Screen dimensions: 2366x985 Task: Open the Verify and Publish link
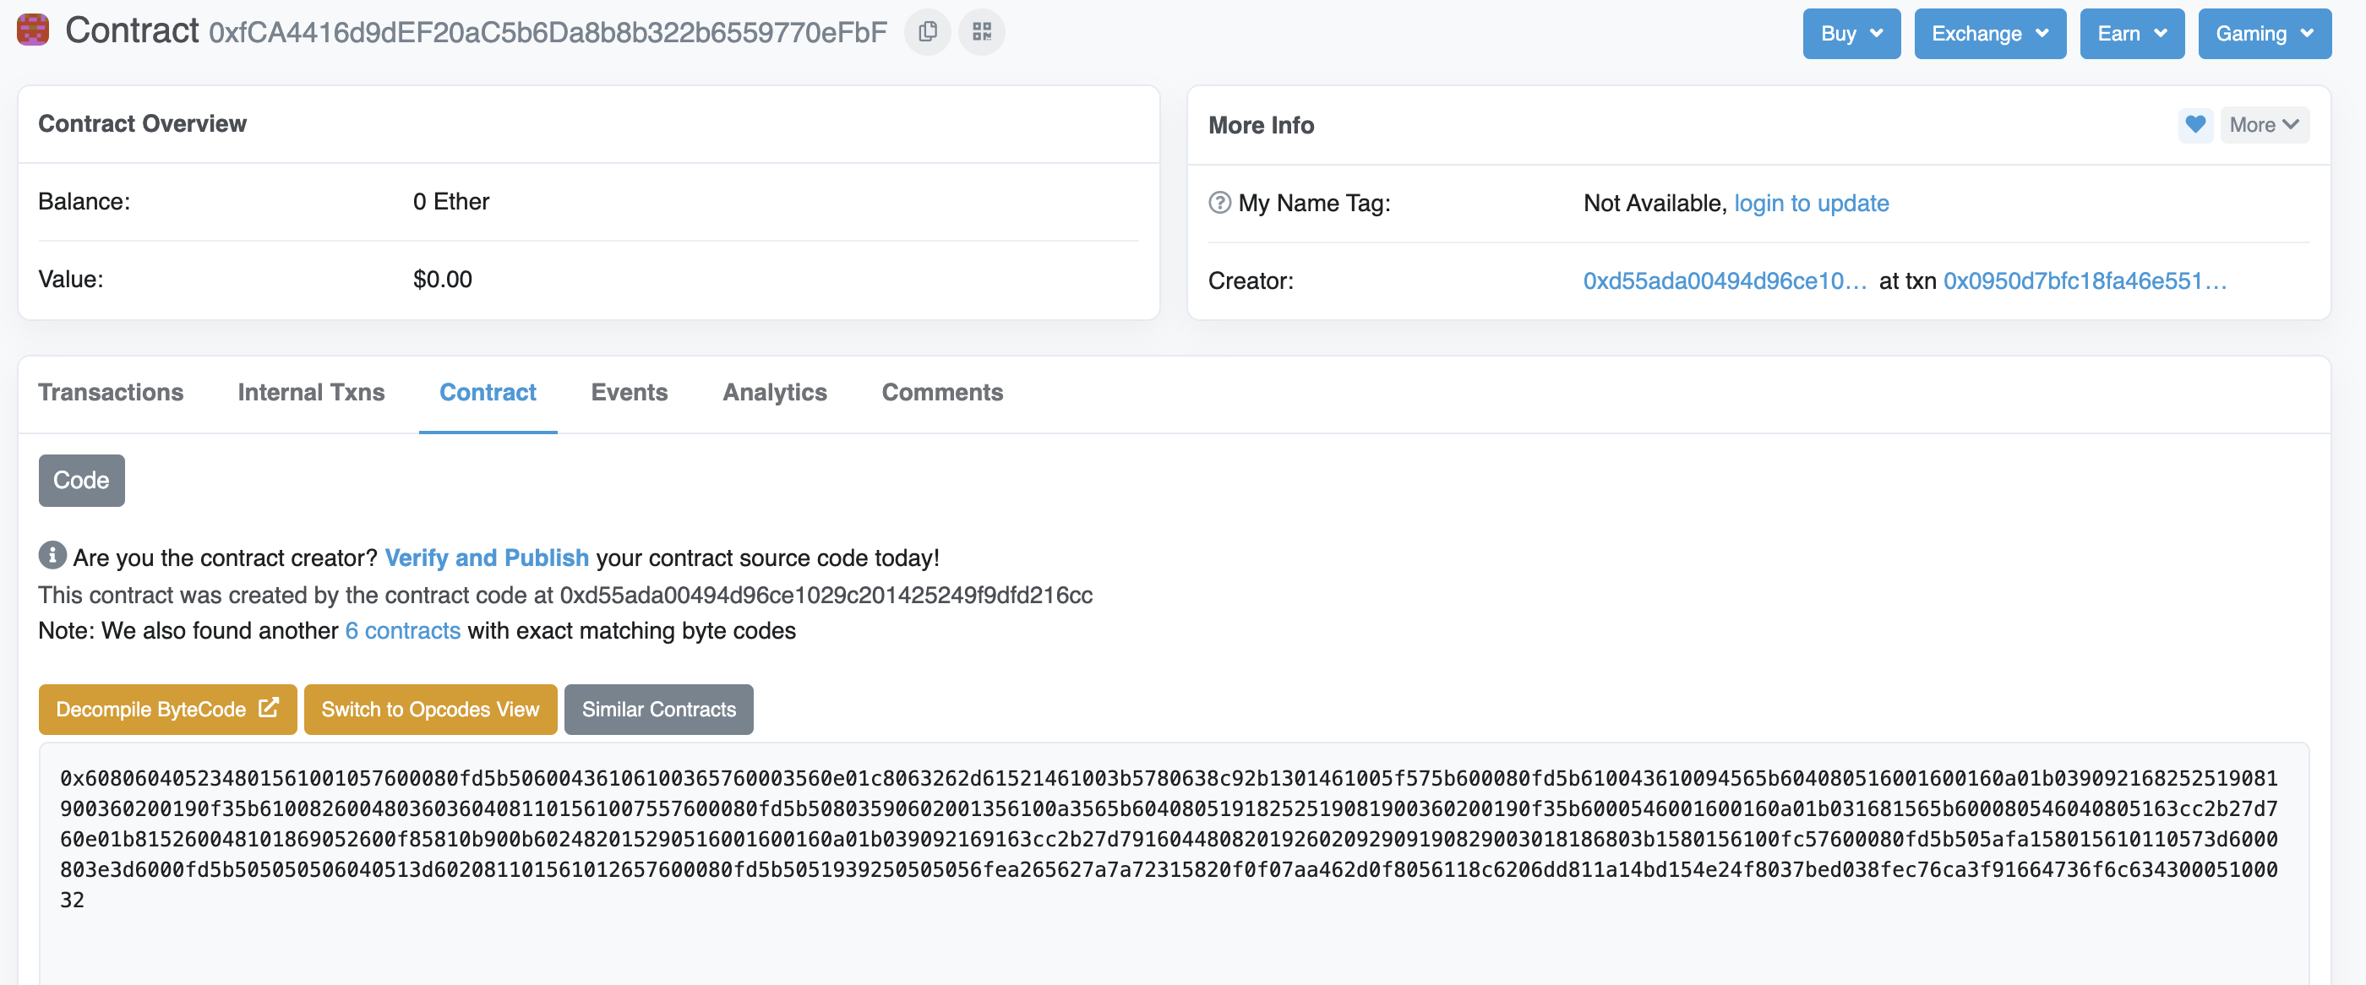pos(486,558)
